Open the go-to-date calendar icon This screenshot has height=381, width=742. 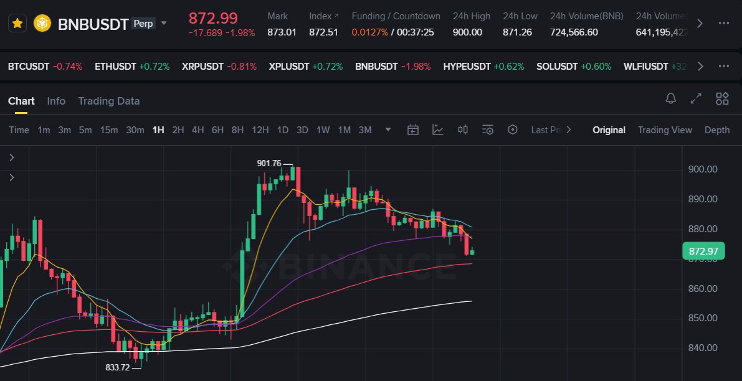pyautogui.click(x=413, y=129)
